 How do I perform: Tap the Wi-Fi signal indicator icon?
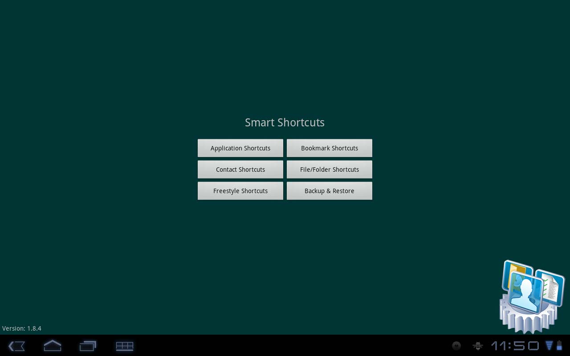tap(549, 345)
